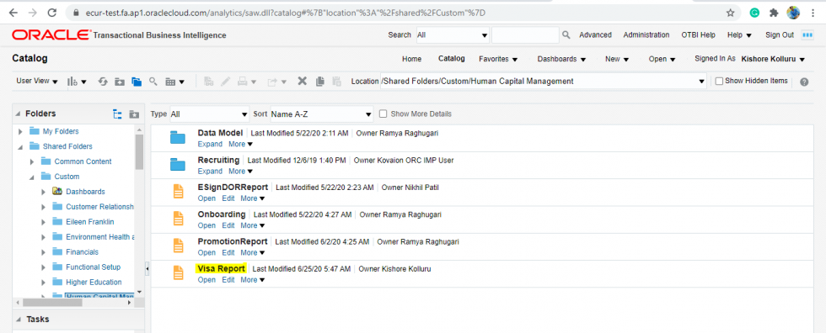
Task: Click the folder tree view icon in Folders
Action: pos(117,114)
